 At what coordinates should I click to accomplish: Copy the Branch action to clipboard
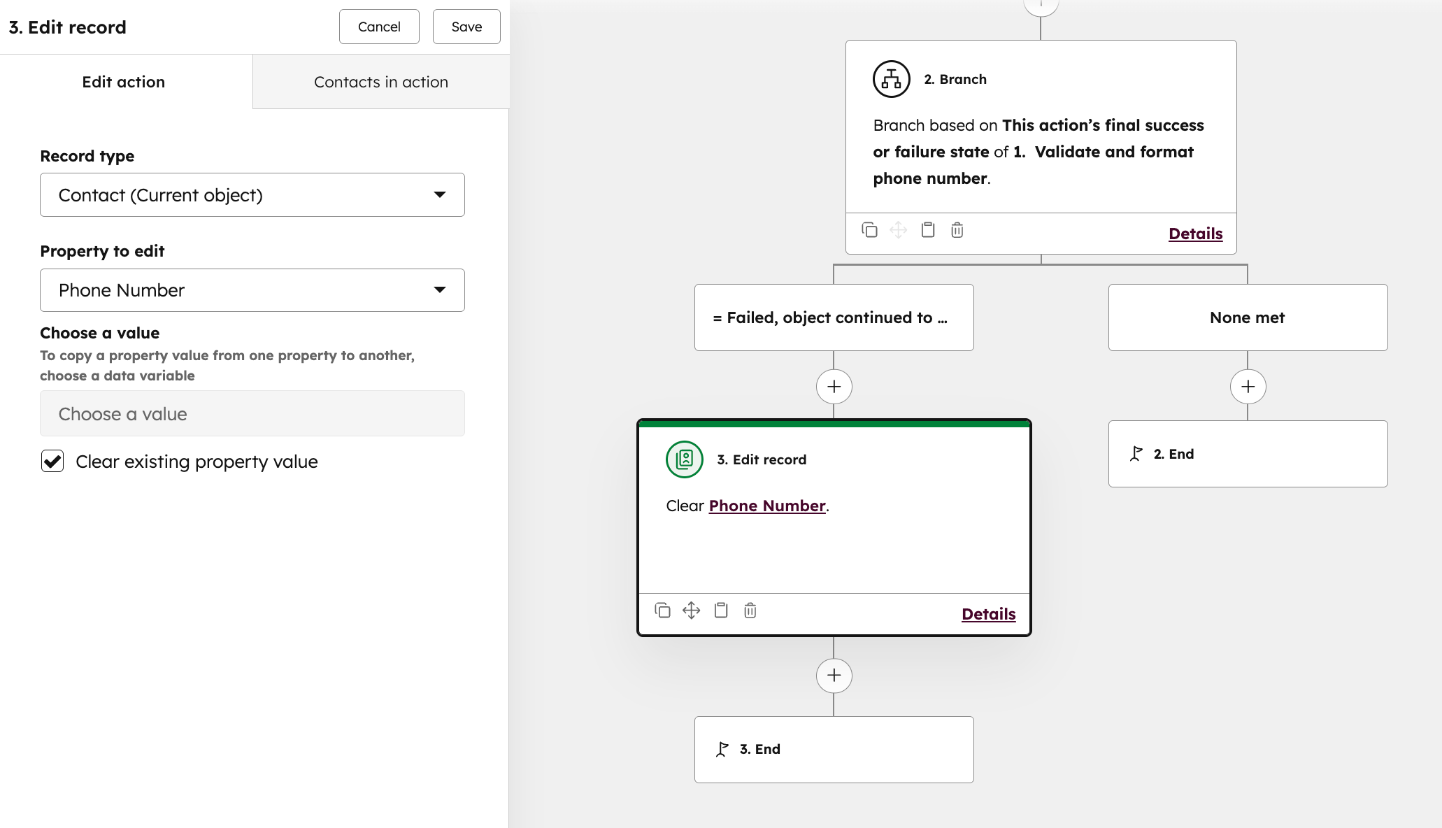tap(928, 230)
